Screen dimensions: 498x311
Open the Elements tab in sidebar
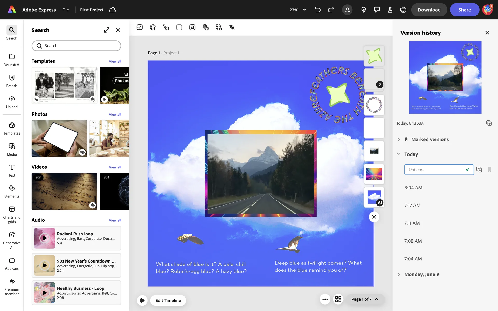12,191
